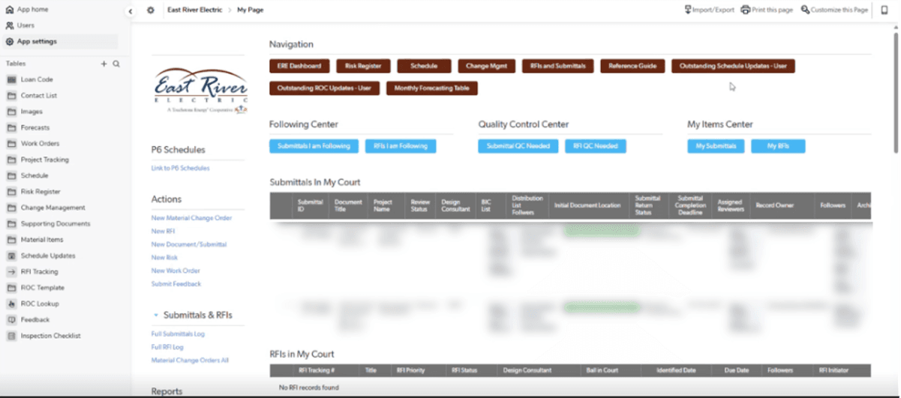Search tables using magnifier icon
The image size is (901, 398).
click(116, 64)
